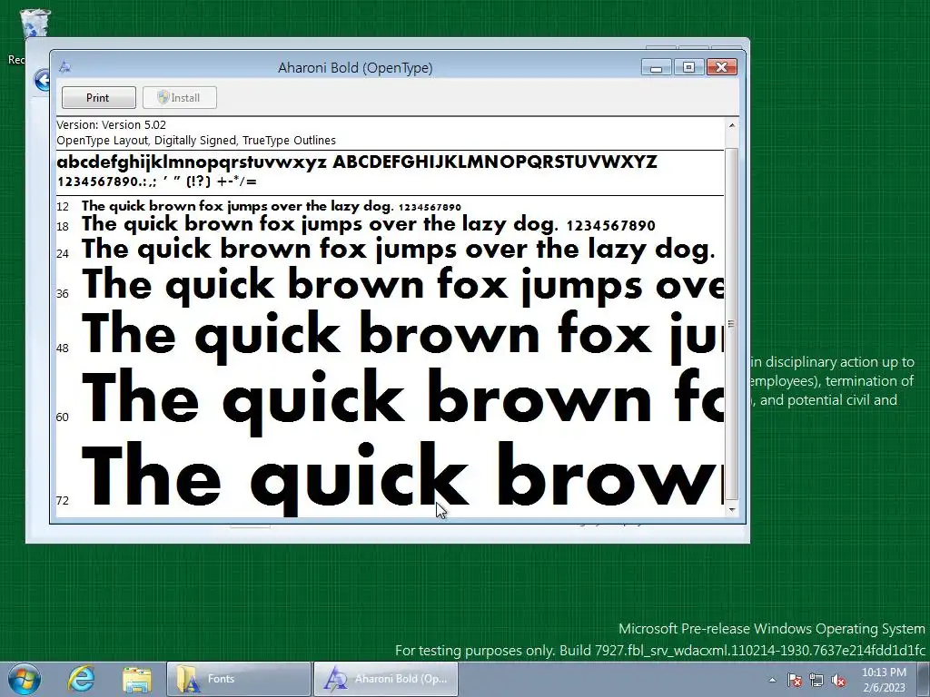Click the lowercase and uppercase alphabet sample line
This screenshot has width=930, height=697.
[356, 162]
